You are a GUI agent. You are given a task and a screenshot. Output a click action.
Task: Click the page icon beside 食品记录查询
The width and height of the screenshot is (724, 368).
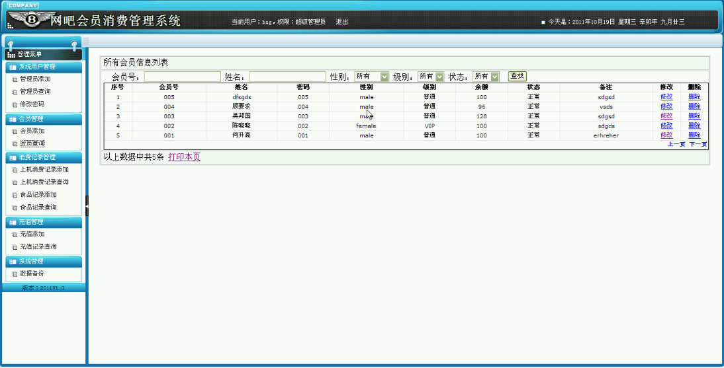click(15, 207)
